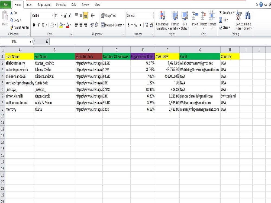Decrease decimal places
The width and height of the screenshot is (271, 203).
point(151,25)
